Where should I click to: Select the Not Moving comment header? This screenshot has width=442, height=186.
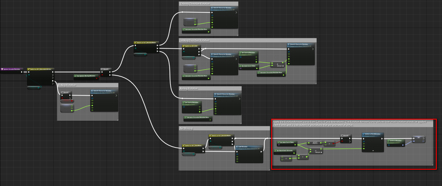186,128
